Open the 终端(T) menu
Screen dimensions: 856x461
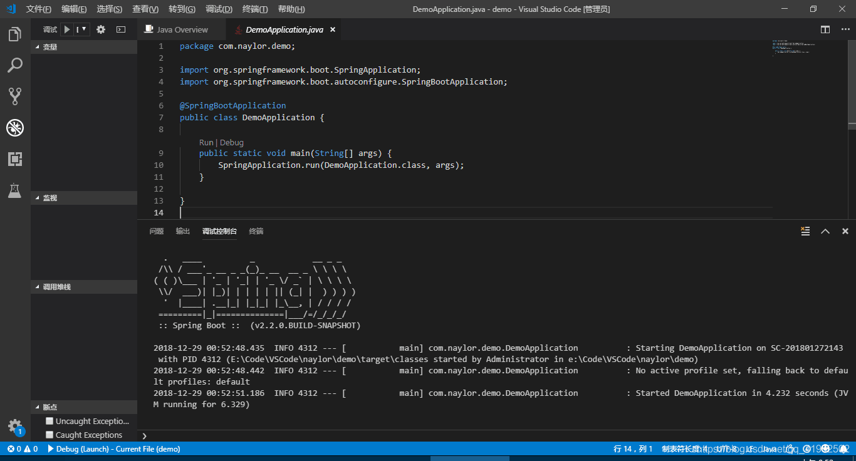[255, 9]
